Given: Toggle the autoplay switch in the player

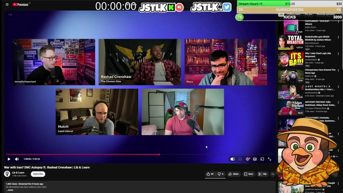Looking at the screenshot, I should (x=233, y=159).
